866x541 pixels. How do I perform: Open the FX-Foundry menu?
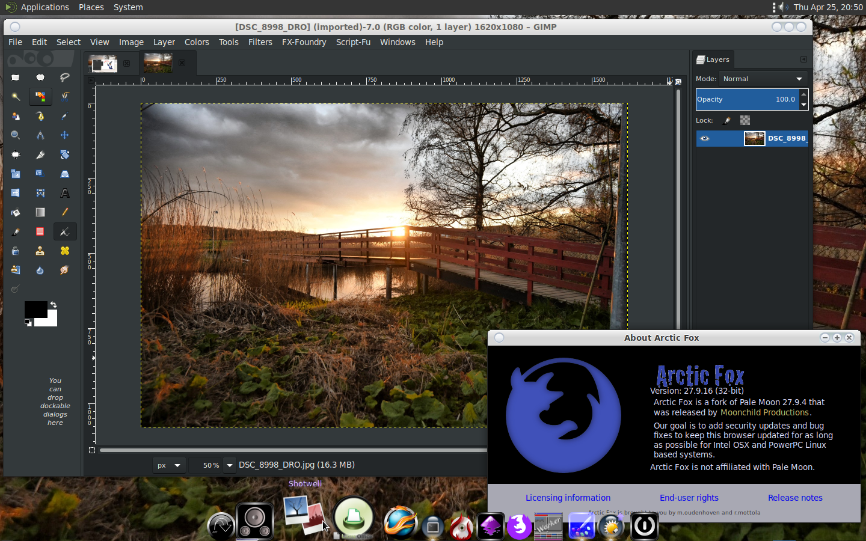[x=304, y=42]
